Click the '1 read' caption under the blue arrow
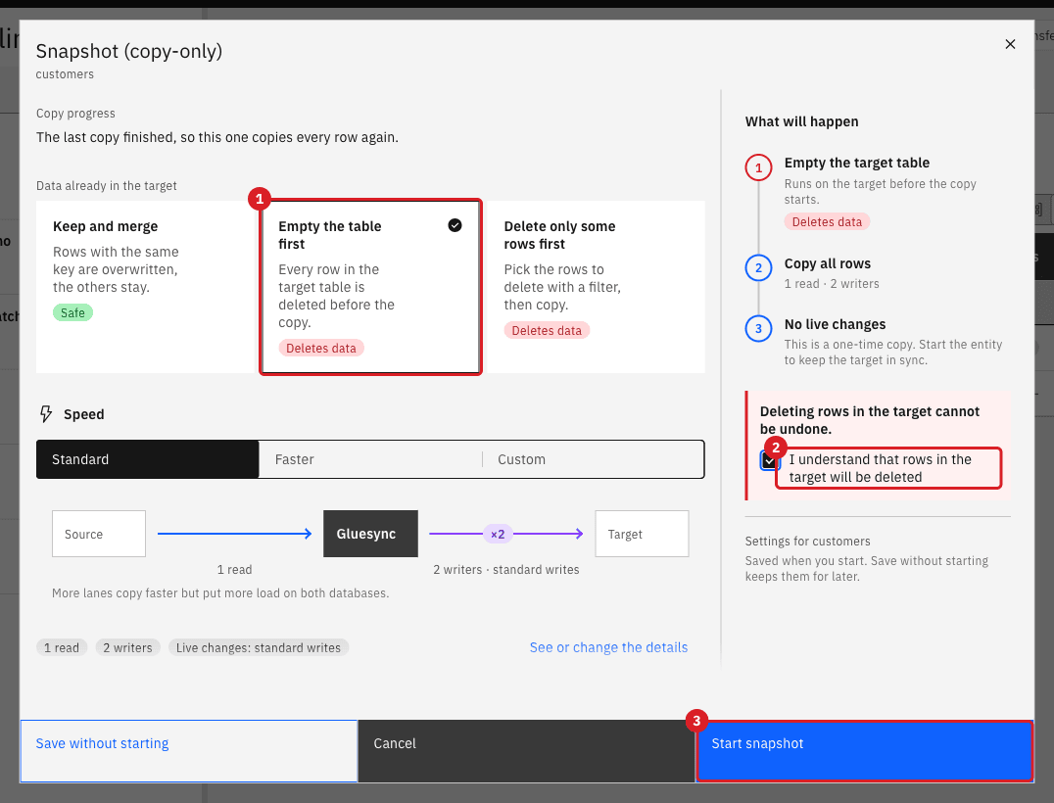This screenshot has height=803, width=1054. point(234,570)
